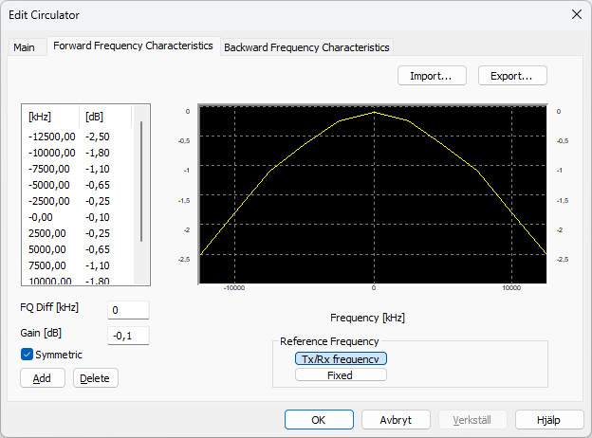Screen dimensions: 592x438
Task: Open Backward Frequency Characteristics tab
Action: pyautogui.click(x=305, y=47)
